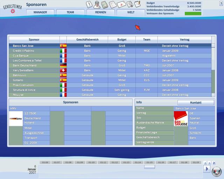Click the Schlecht financial status value
The width and height of the screenshot is (224, 179).
[x=195, y=133]
